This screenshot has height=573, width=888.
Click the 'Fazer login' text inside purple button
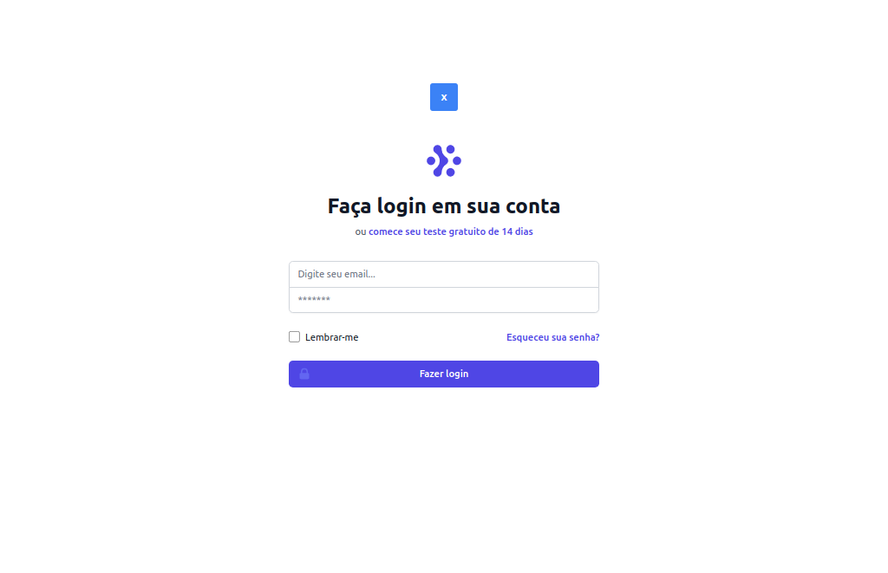pos(443,374)
